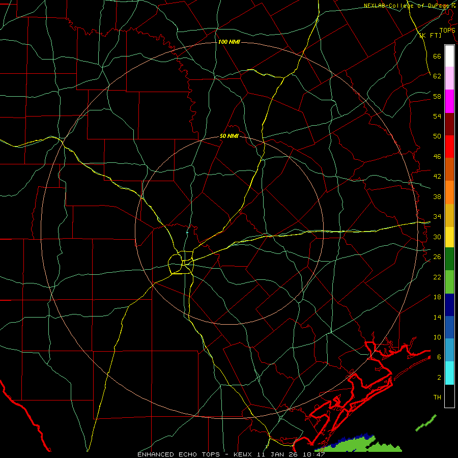The width and height of the screenshot is (458, 458).
Task: Click the 58 legend value
Action: 437,96
